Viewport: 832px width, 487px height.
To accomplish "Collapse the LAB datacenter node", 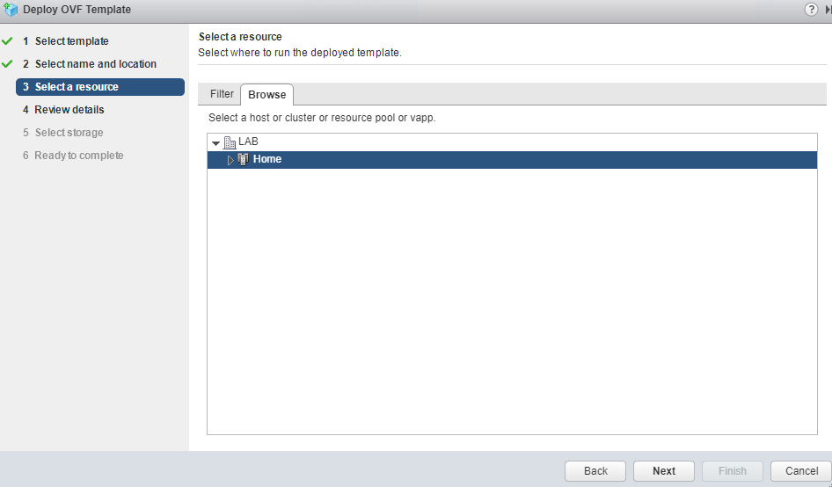I will [216, 142].
